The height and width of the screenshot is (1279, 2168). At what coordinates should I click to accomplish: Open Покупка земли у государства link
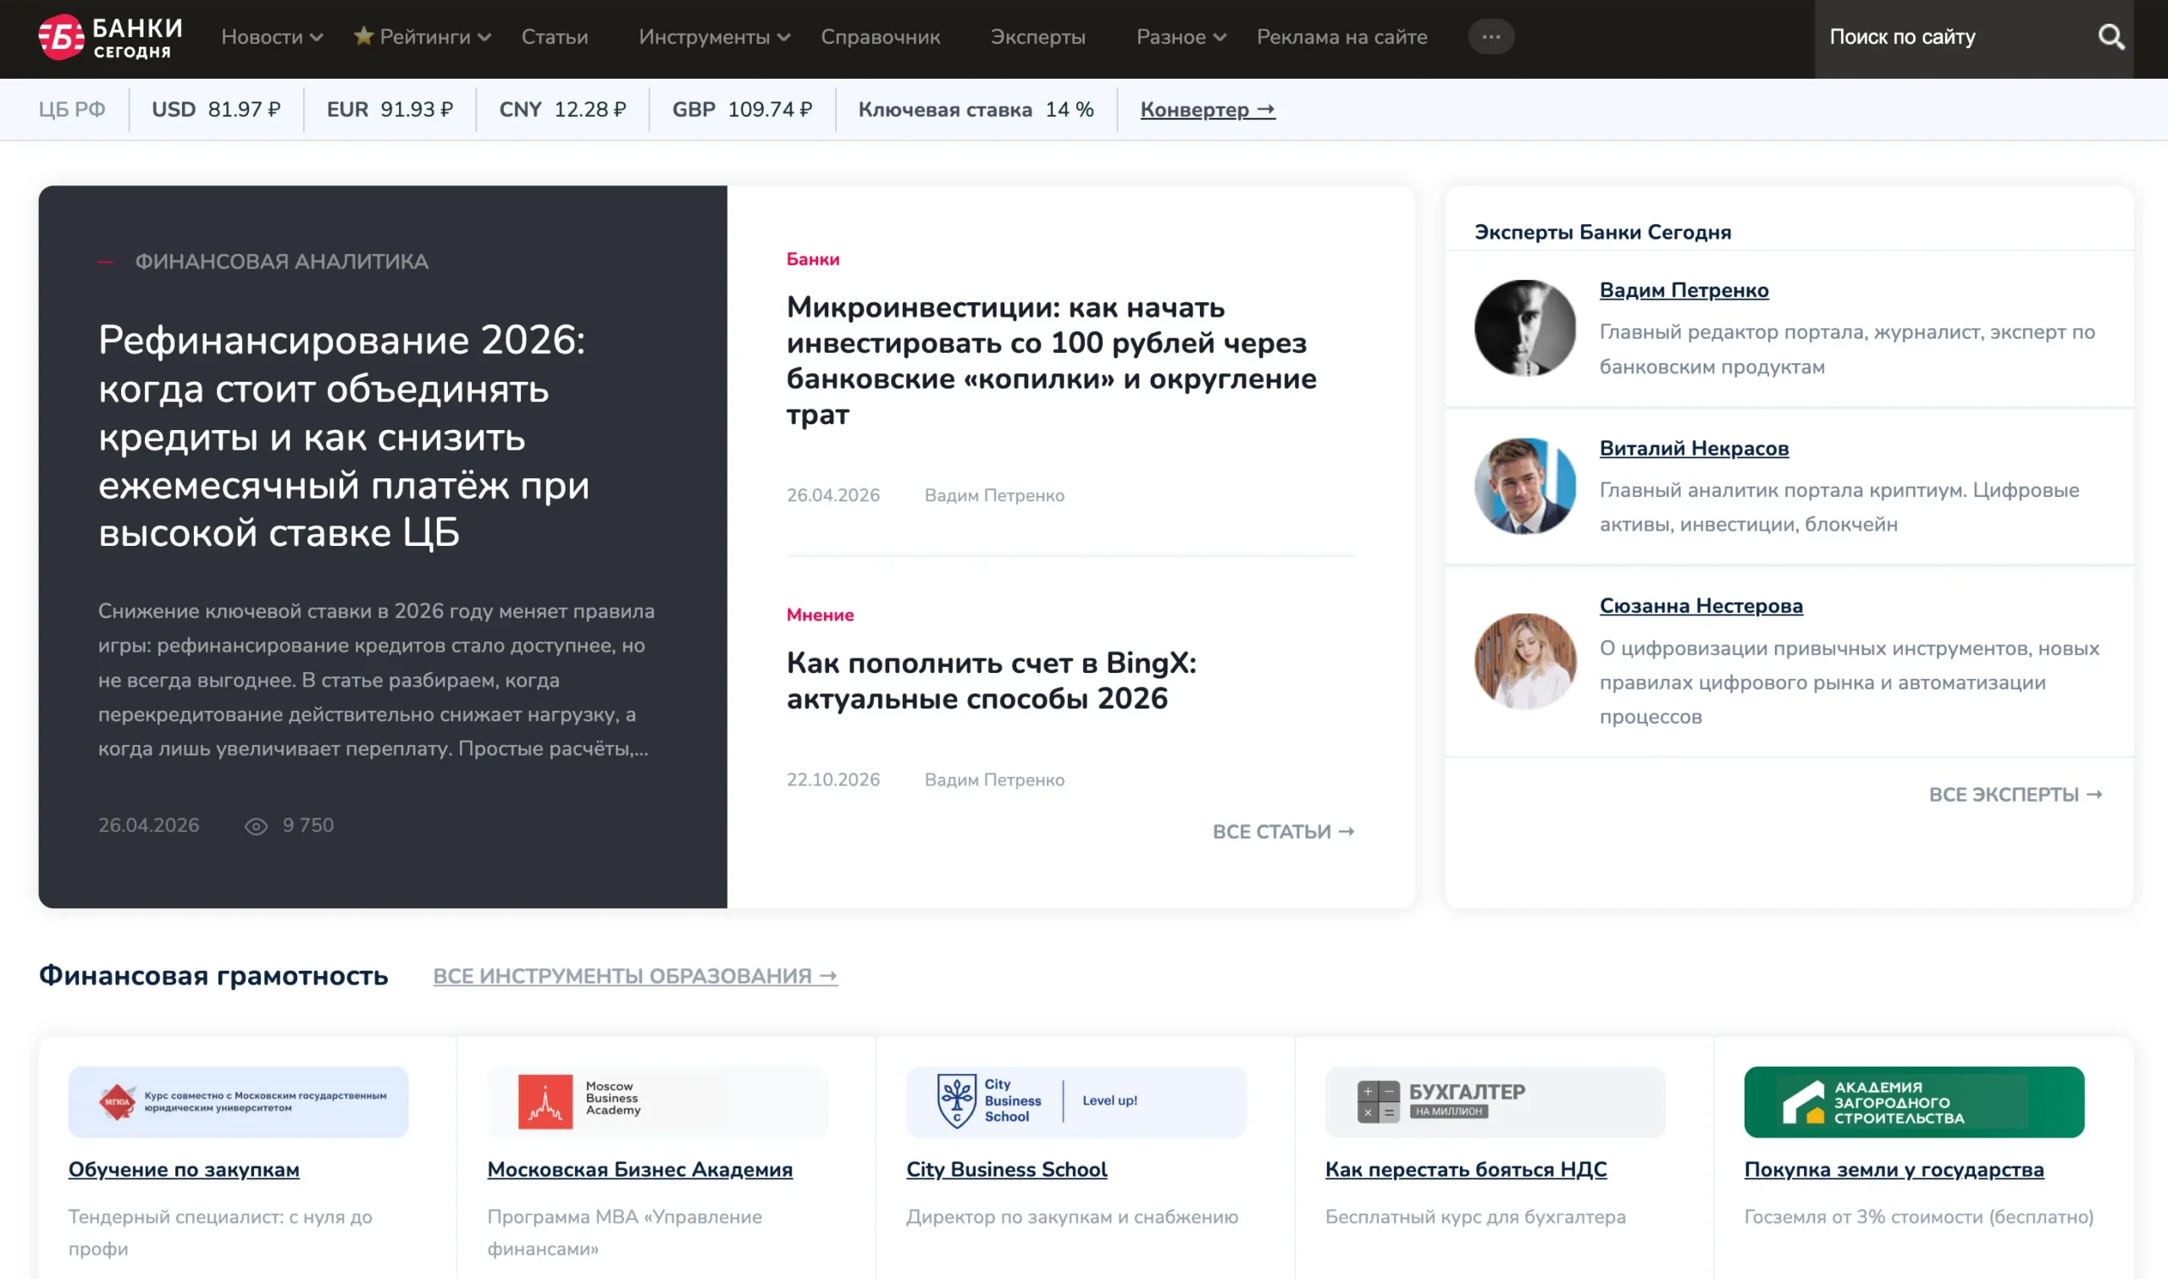1894,1170
